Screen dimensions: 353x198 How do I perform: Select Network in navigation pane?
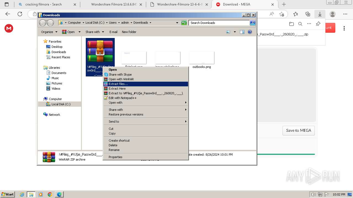54,115
